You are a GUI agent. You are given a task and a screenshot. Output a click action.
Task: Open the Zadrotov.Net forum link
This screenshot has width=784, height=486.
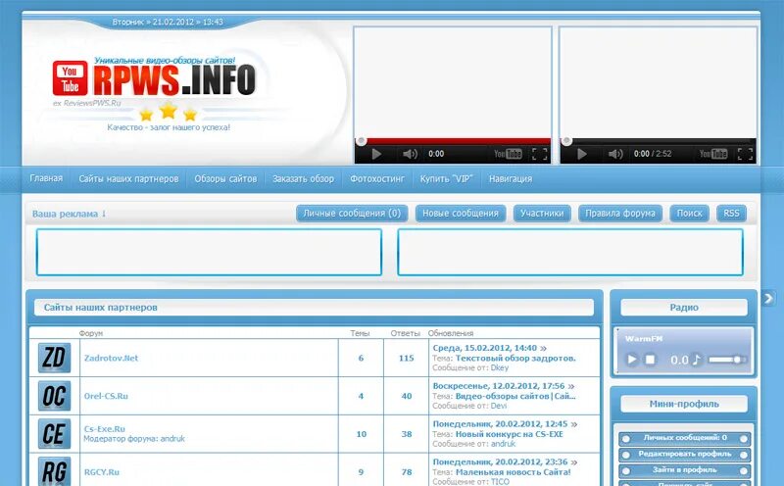[111, 358]
